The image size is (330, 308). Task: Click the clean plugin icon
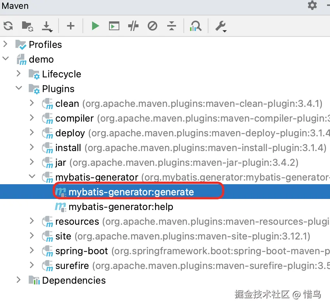point(48,104)
